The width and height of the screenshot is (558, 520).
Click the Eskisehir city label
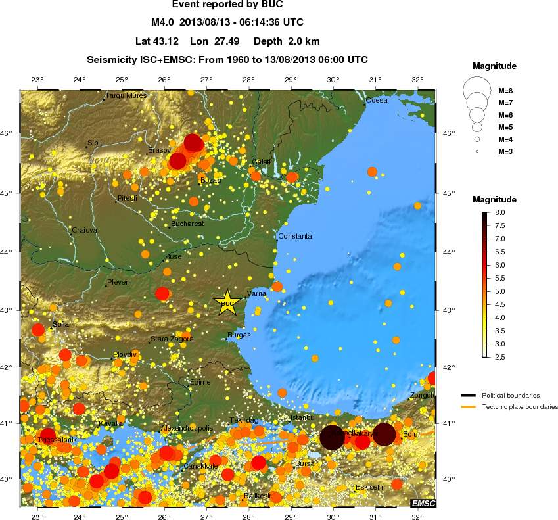click(370, 487)
